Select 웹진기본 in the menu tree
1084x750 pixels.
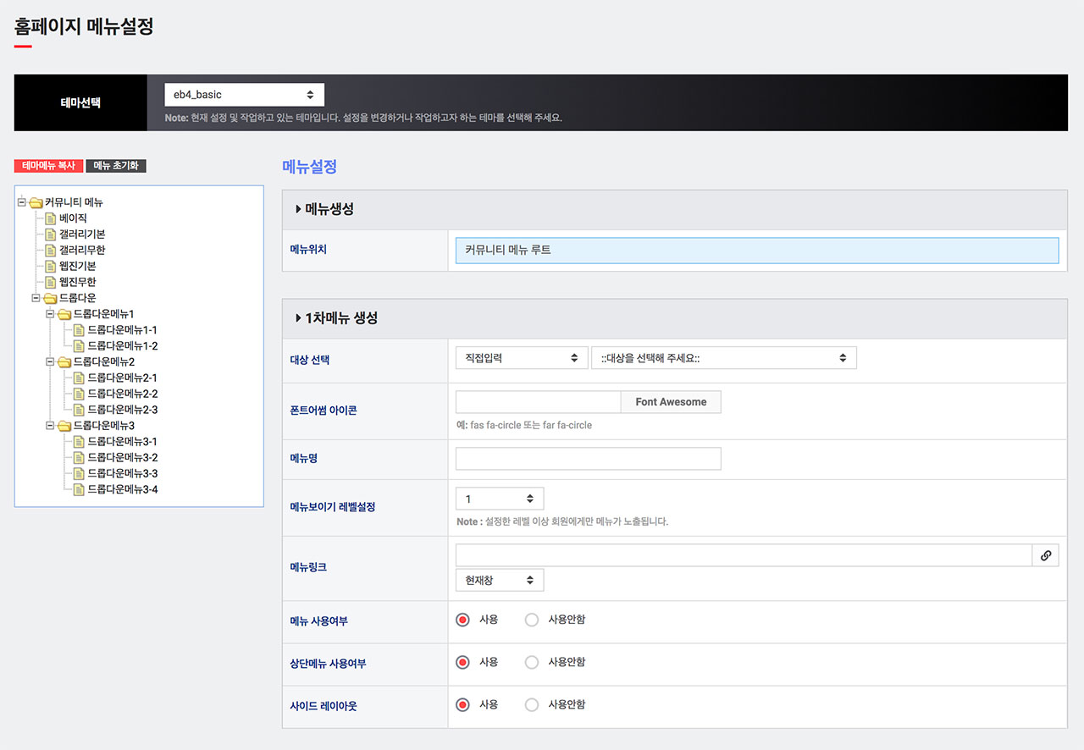(x=78, y=266)
